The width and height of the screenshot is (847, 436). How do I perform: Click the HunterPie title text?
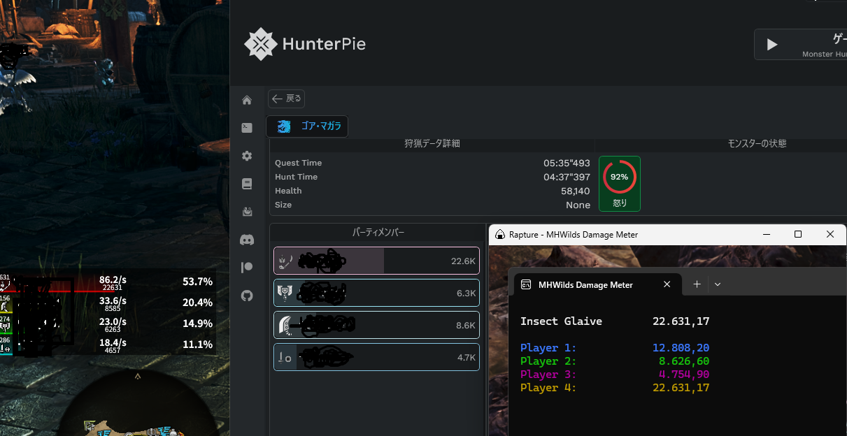tap(324, 45)
